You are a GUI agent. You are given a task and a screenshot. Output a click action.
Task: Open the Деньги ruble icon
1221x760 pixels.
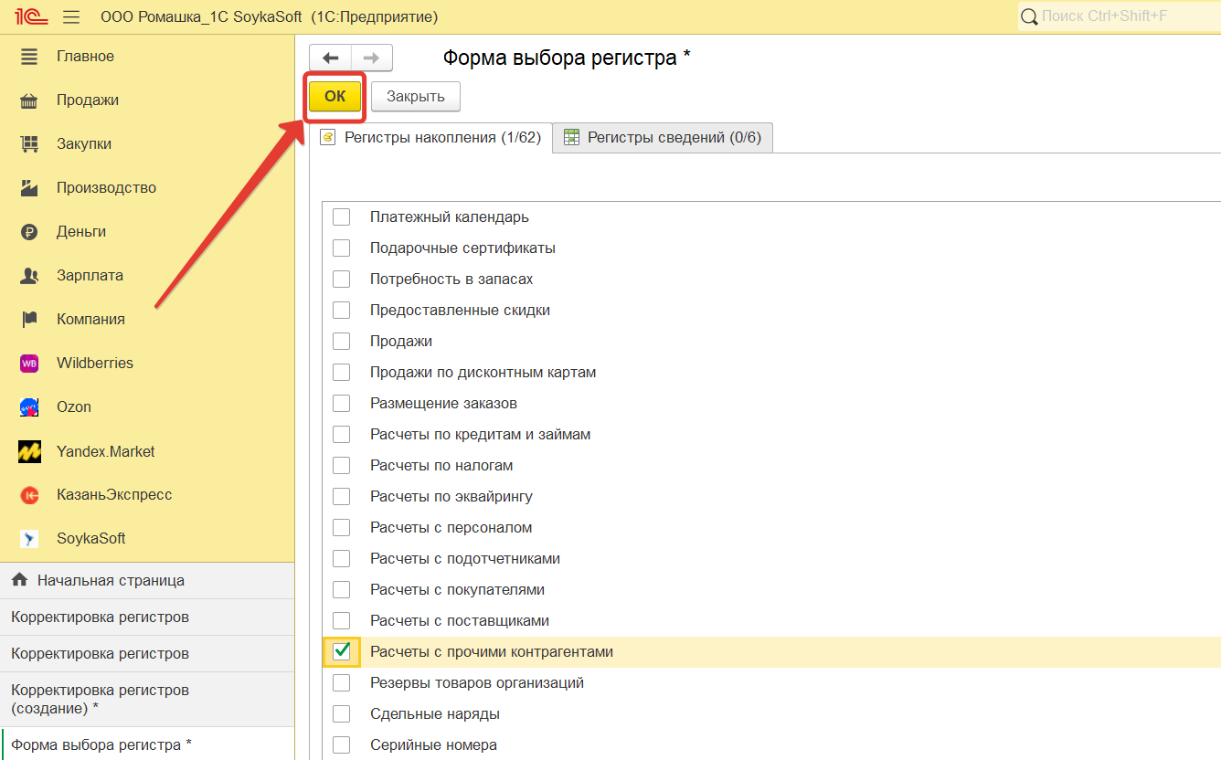coord(29,232)
